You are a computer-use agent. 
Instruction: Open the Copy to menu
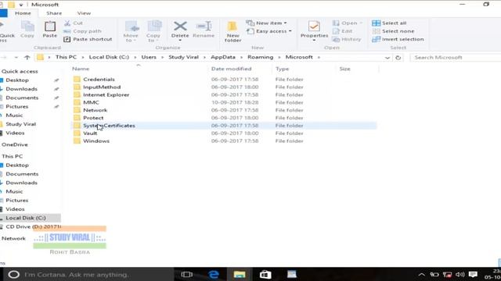click(153, 31)
